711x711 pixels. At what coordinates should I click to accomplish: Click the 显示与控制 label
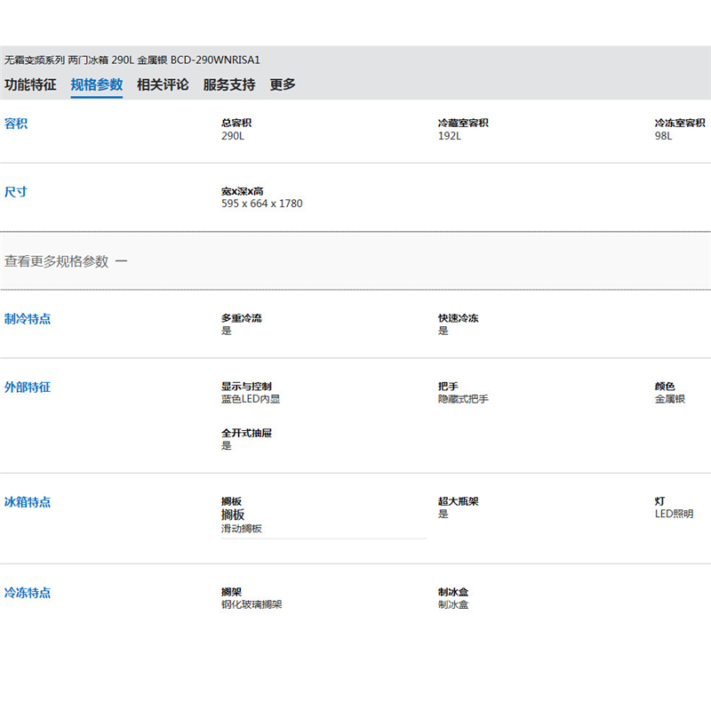coord(246,387)
